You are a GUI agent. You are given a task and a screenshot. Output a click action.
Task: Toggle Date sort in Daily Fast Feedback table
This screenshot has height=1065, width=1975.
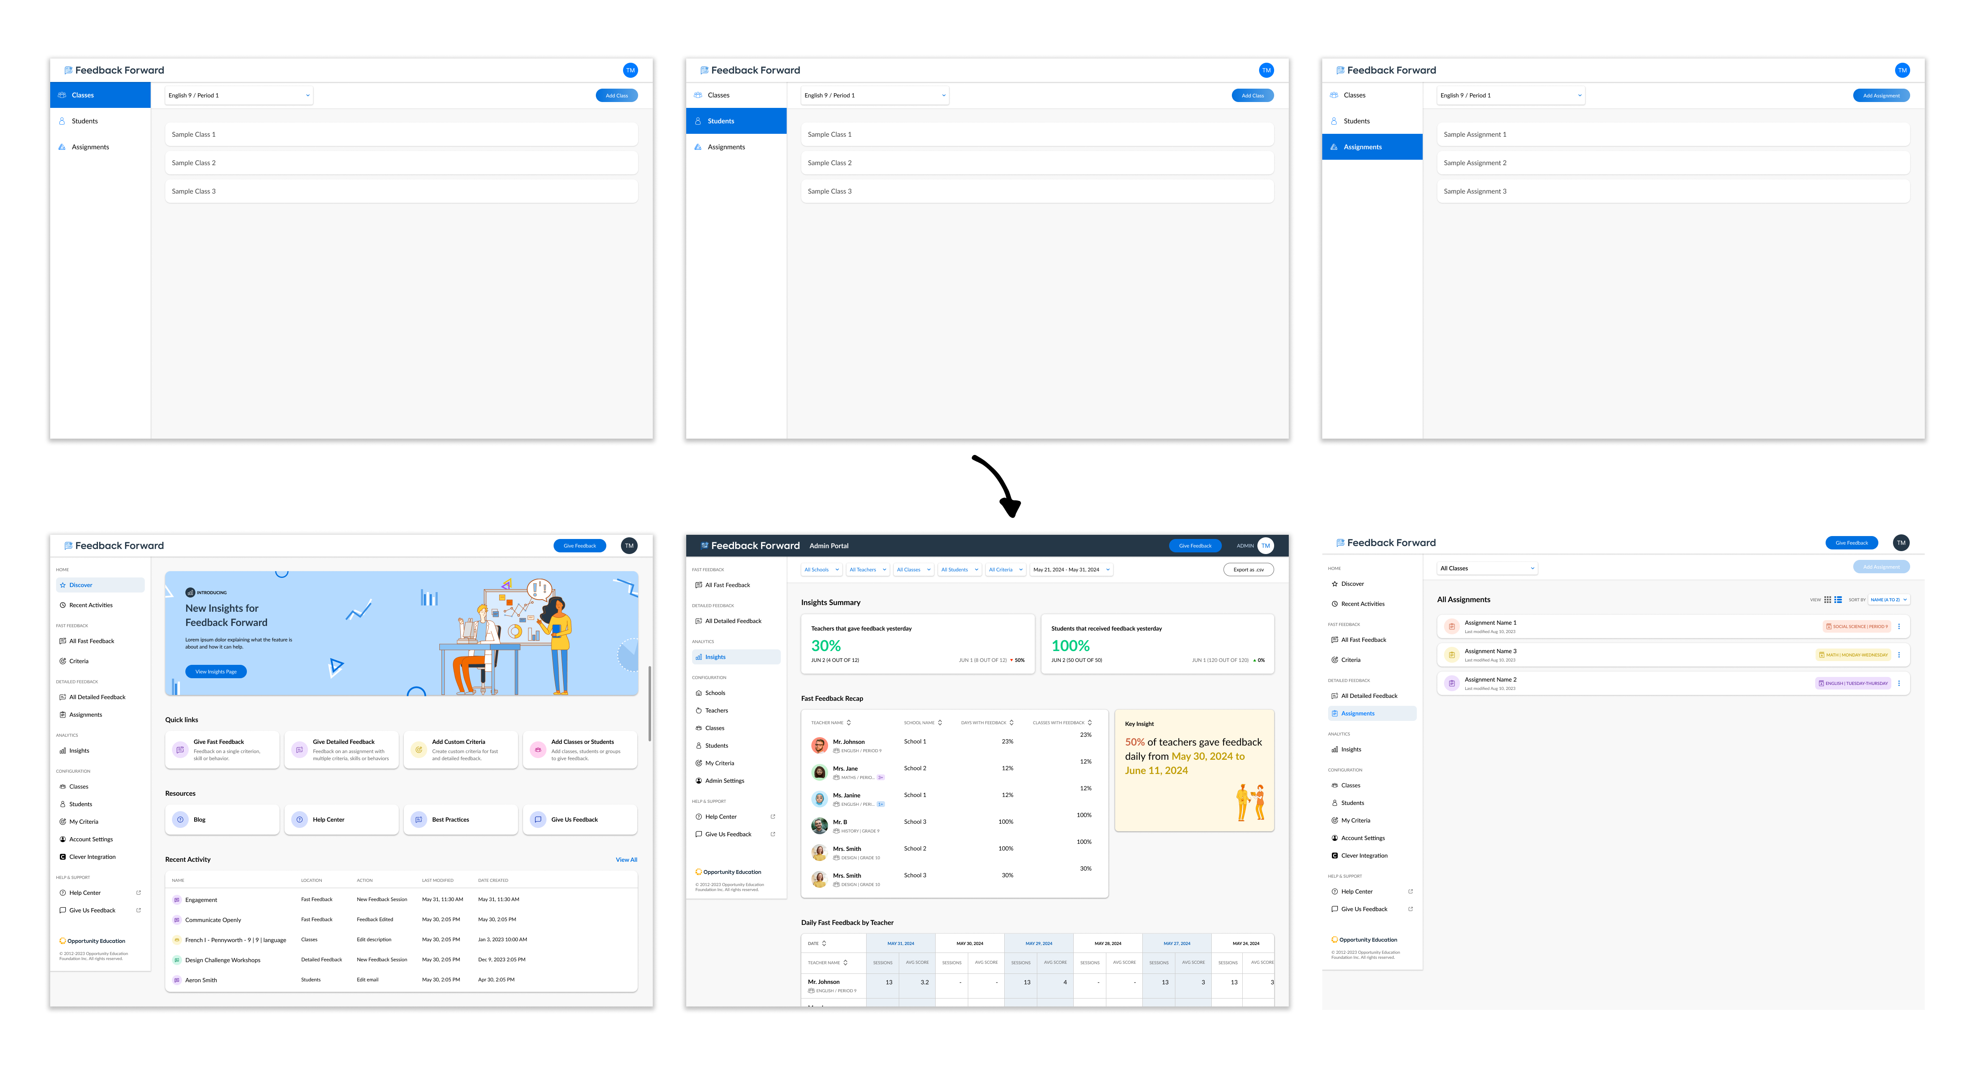824,943
